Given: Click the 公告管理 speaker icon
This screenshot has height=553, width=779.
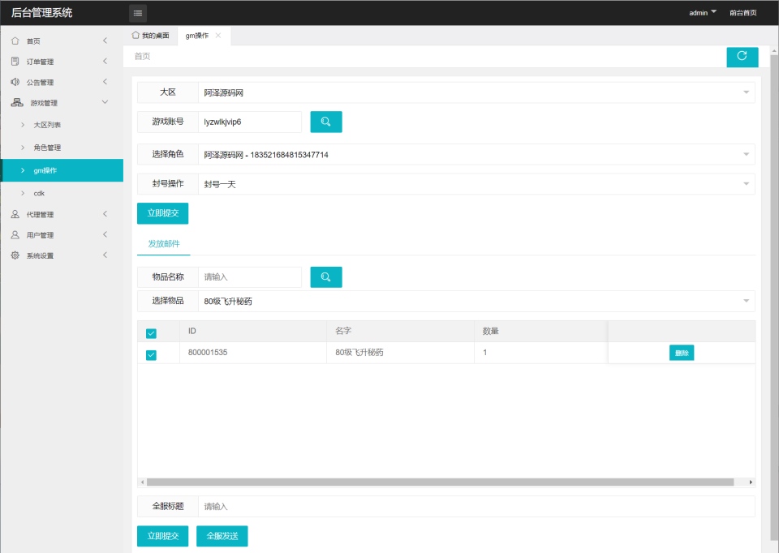Looking at the screenshot, I should 15,82.
